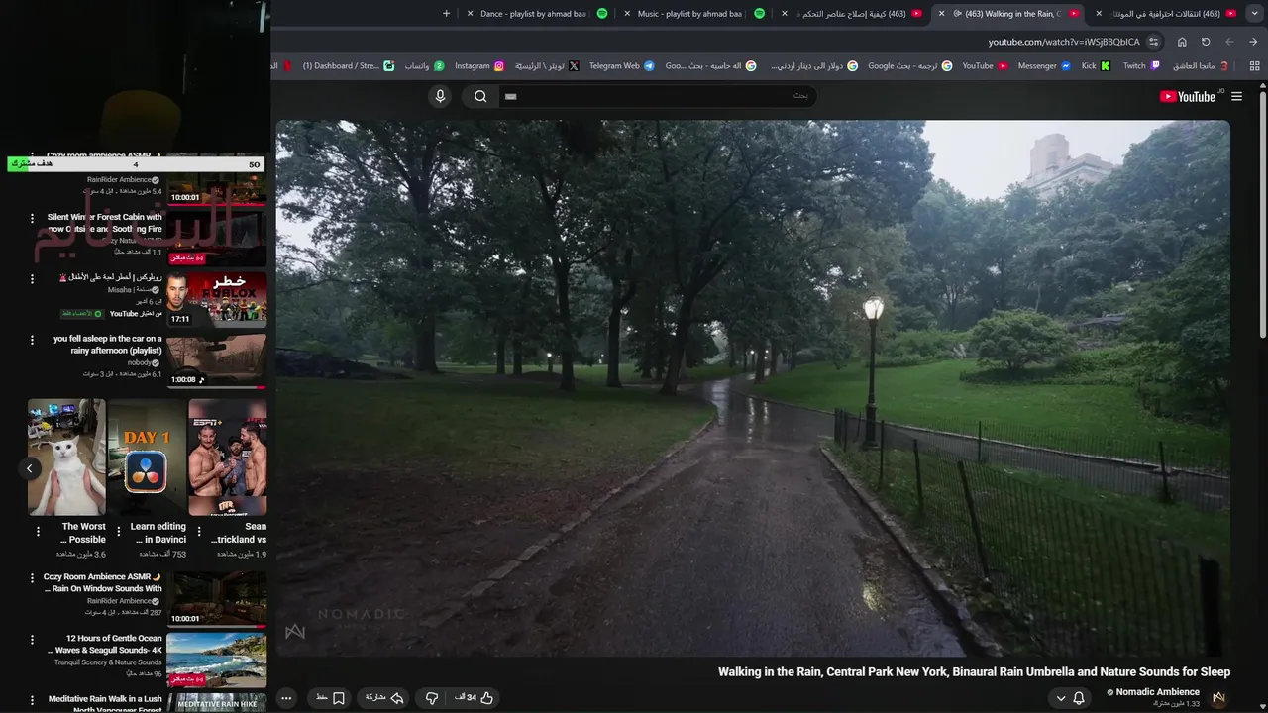The height and width of the screenshot is (713, 1268).
Task: Open options for Roblox video recommendation
Action: click(x=32, y=279)
